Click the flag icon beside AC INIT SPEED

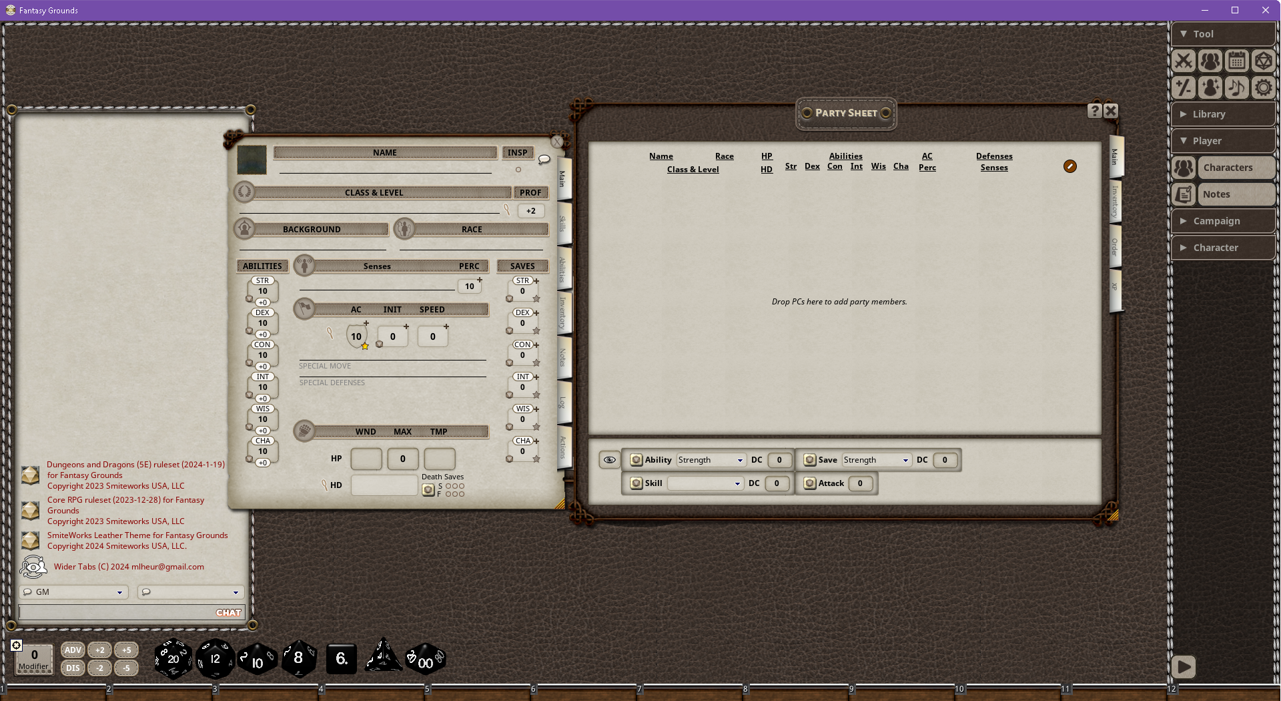tap(304, 309)
